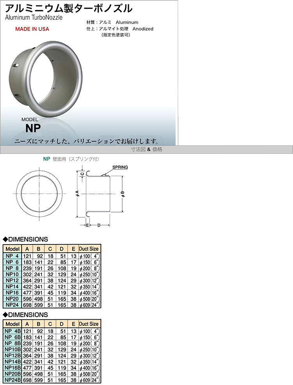Click the NP 6B row model cell

pos(13,337)
